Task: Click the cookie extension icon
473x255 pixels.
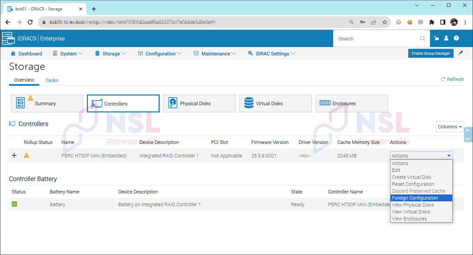Action: tap(410, 22)
